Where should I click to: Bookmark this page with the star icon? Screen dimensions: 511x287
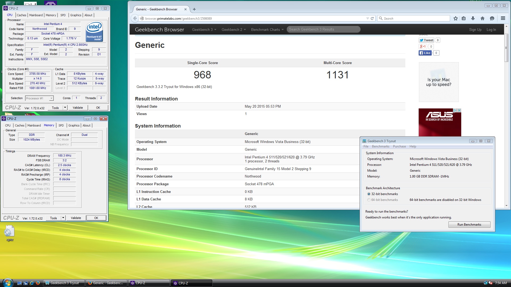(455, 18)
